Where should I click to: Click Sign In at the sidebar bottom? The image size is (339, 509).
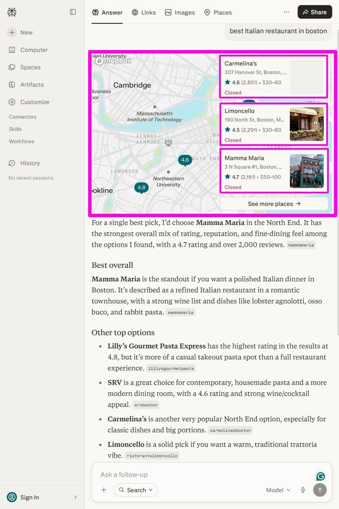tap(29, 497)
